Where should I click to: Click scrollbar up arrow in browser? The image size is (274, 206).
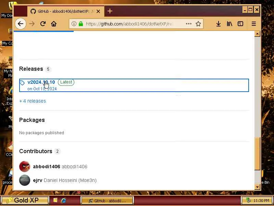(257, 34)
